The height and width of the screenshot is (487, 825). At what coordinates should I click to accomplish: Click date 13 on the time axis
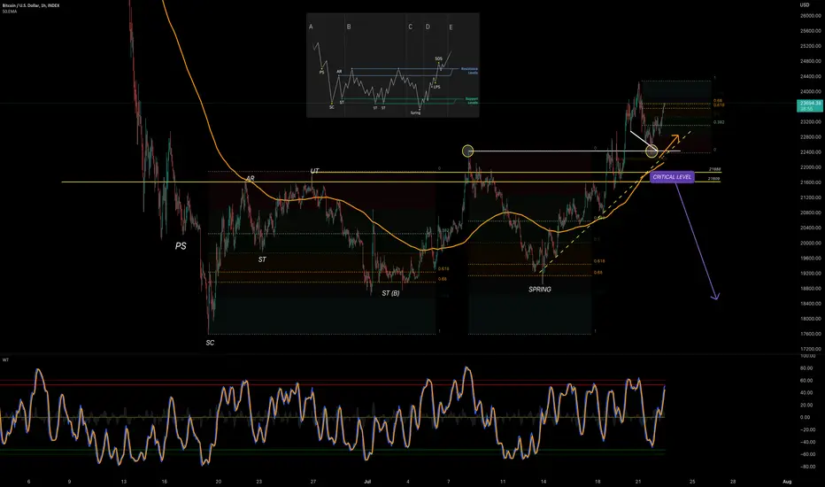124,482
